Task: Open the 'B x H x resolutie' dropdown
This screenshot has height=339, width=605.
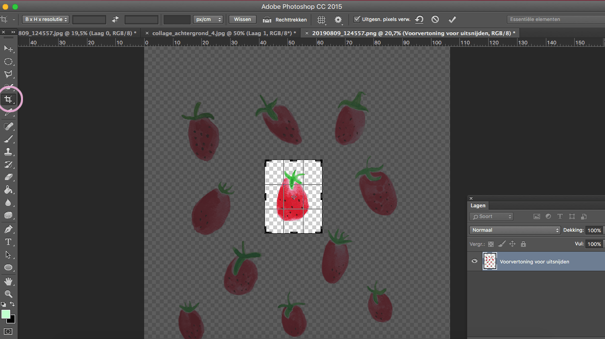Action: pyautogui.click(x=46, y=20)
